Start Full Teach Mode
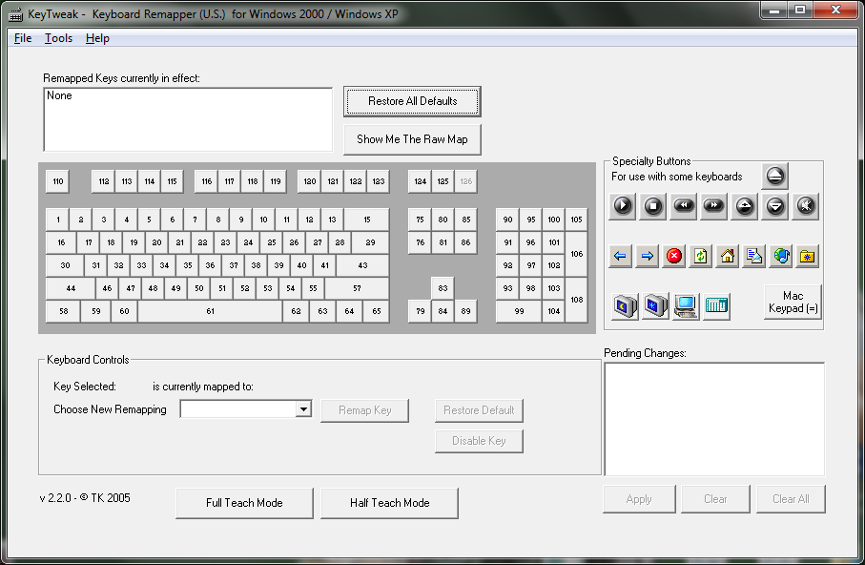 click(x=244, y=503)
